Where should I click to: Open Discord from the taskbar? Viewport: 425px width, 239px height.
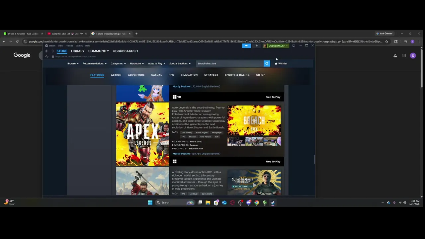[249, 202]
